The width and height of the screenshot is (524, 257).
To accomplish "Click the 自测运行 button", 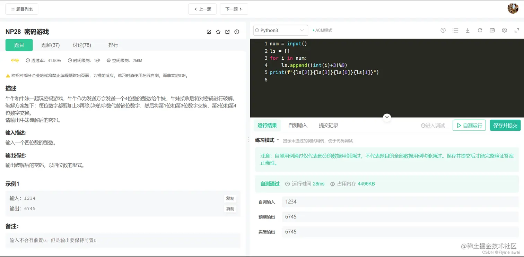I will [x=469, y=125].
